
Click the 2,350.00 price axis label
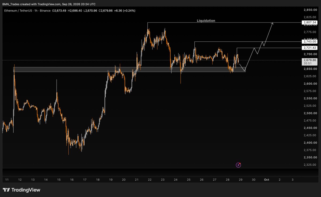coord(310,157)
